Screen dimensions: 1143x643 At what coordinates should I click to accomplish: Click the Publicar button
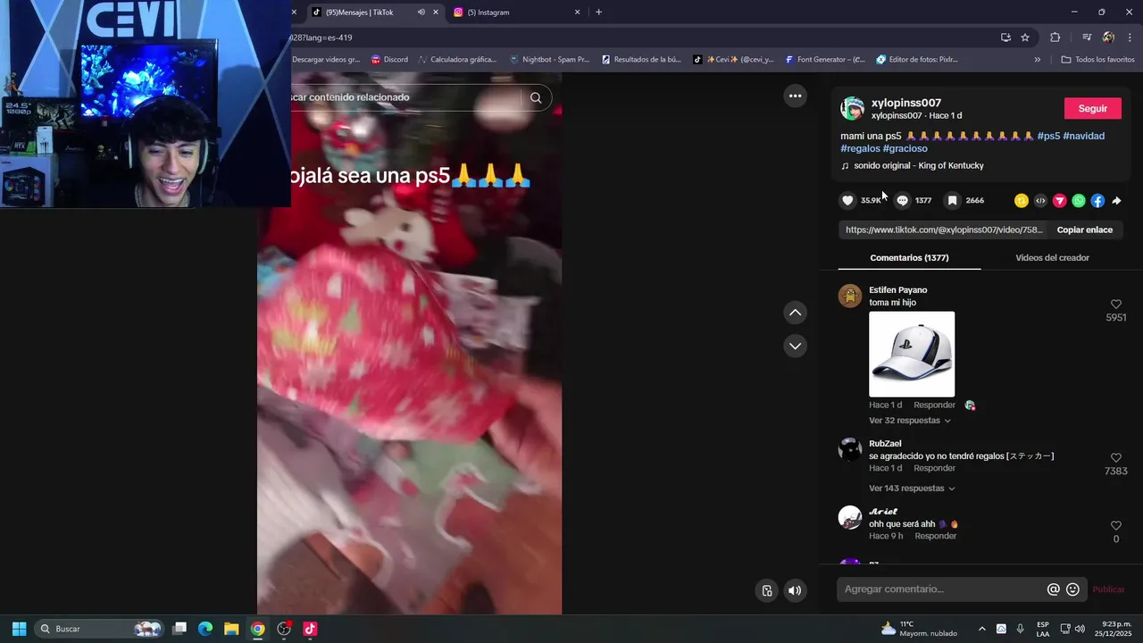pos(1109,589)
